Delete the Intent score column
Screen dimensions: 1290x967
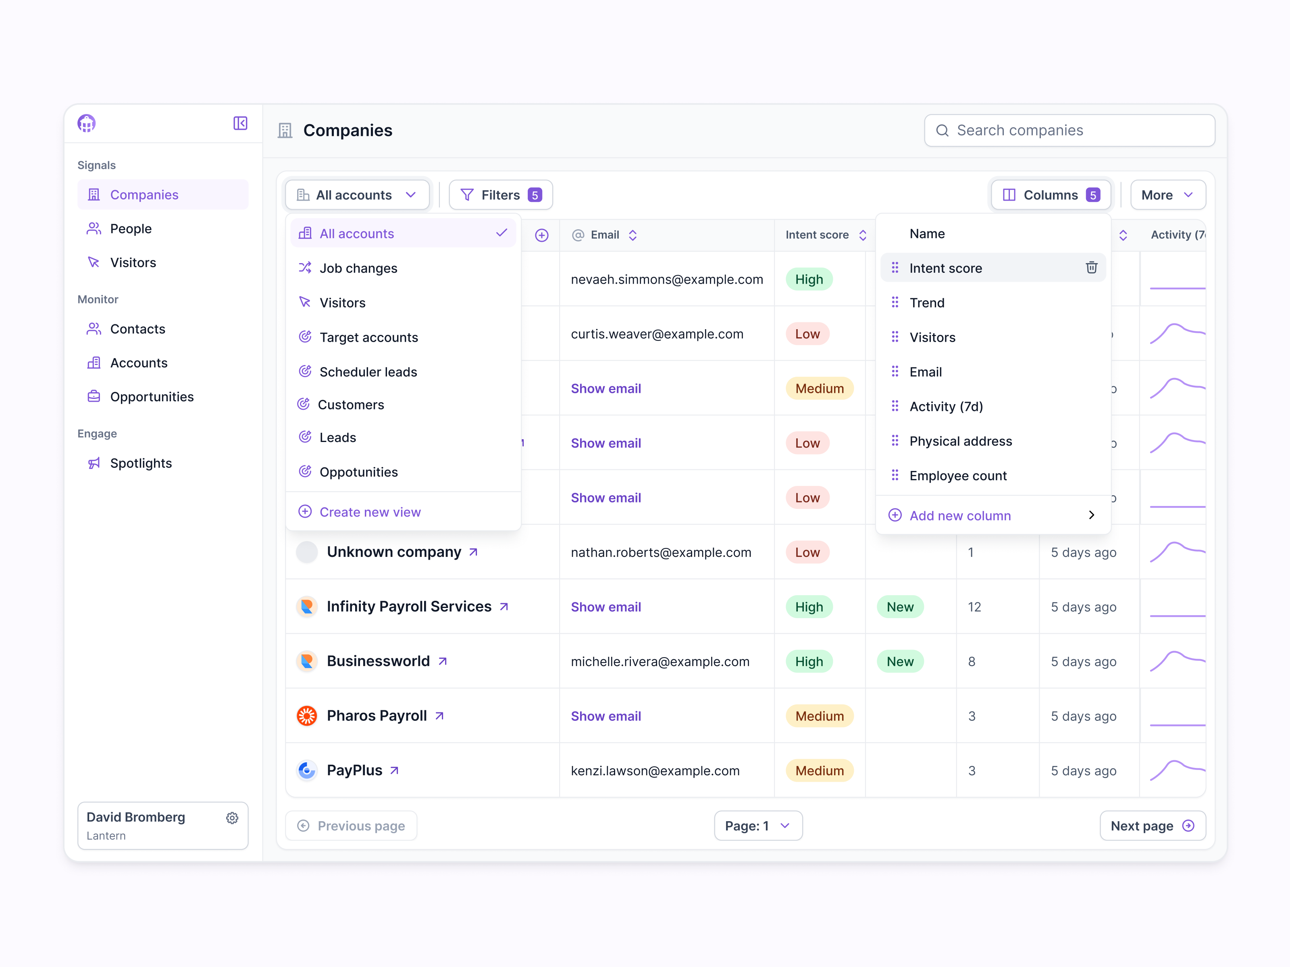(1091, 268)
